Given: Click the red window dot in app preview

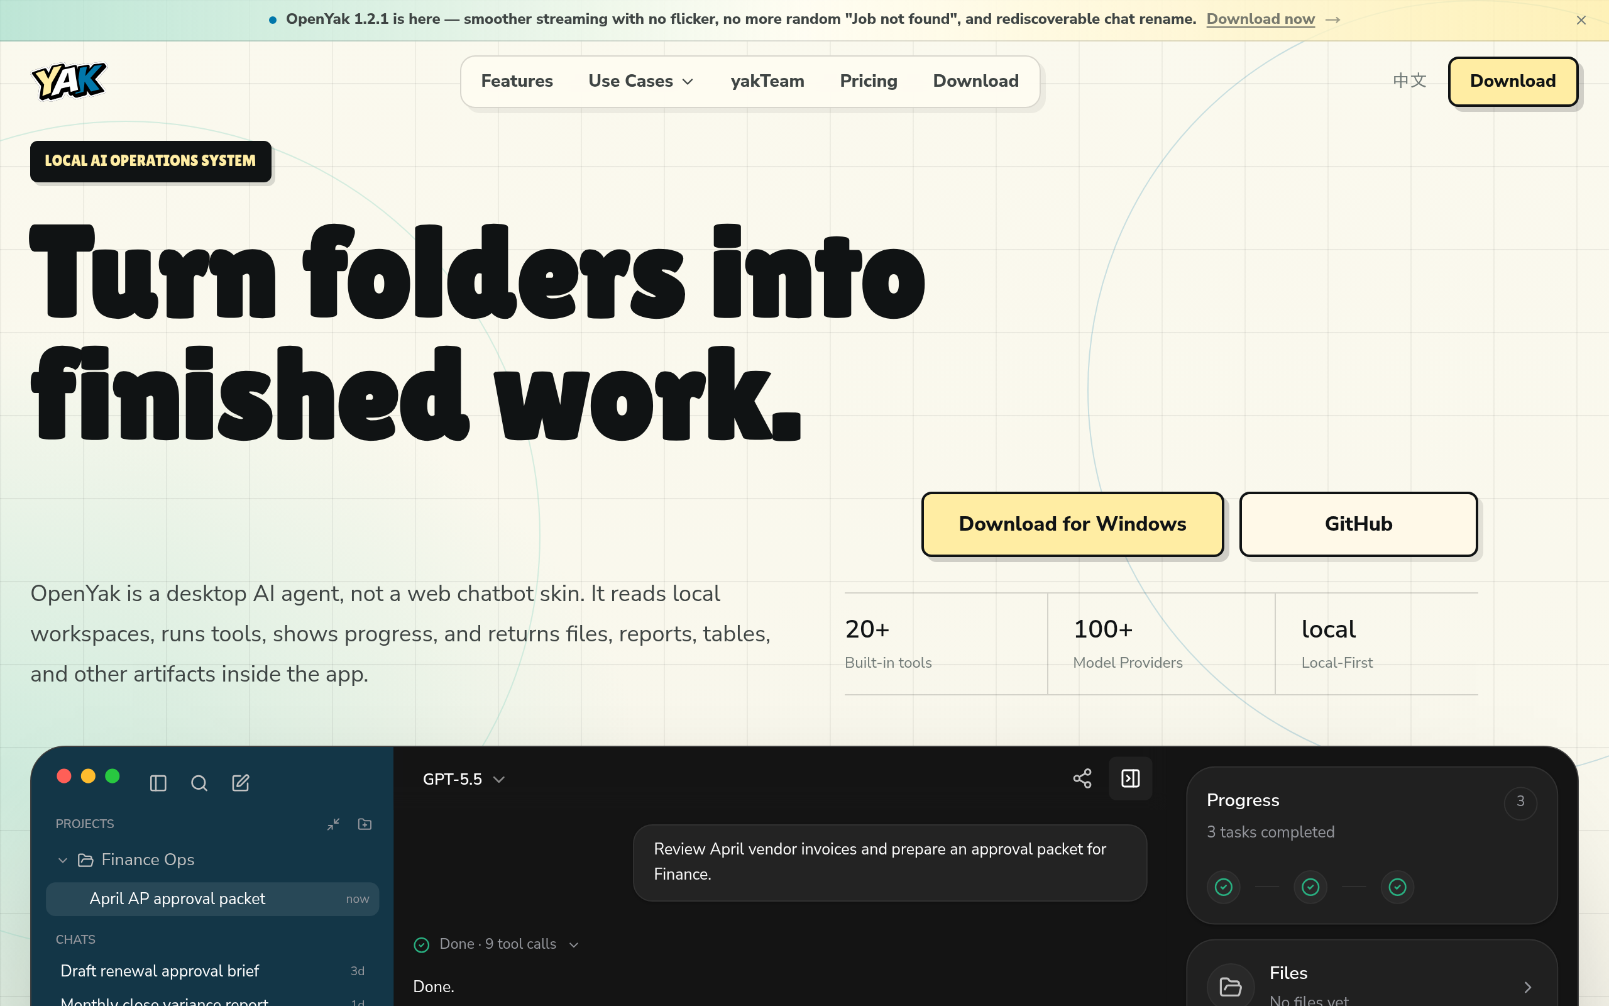Looking at the screenshot, I should (x=64, y=776).
